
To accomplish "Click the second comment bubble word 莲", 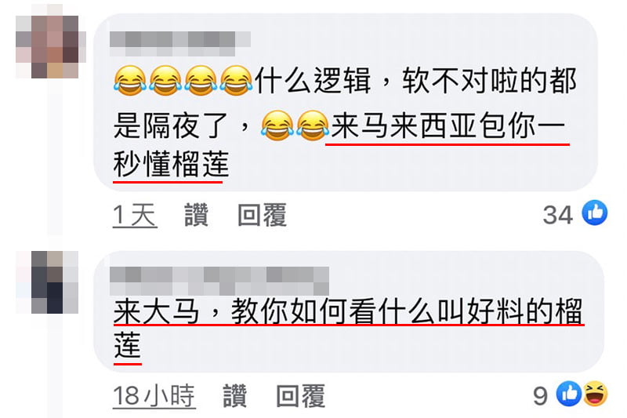I will (128, 345).
